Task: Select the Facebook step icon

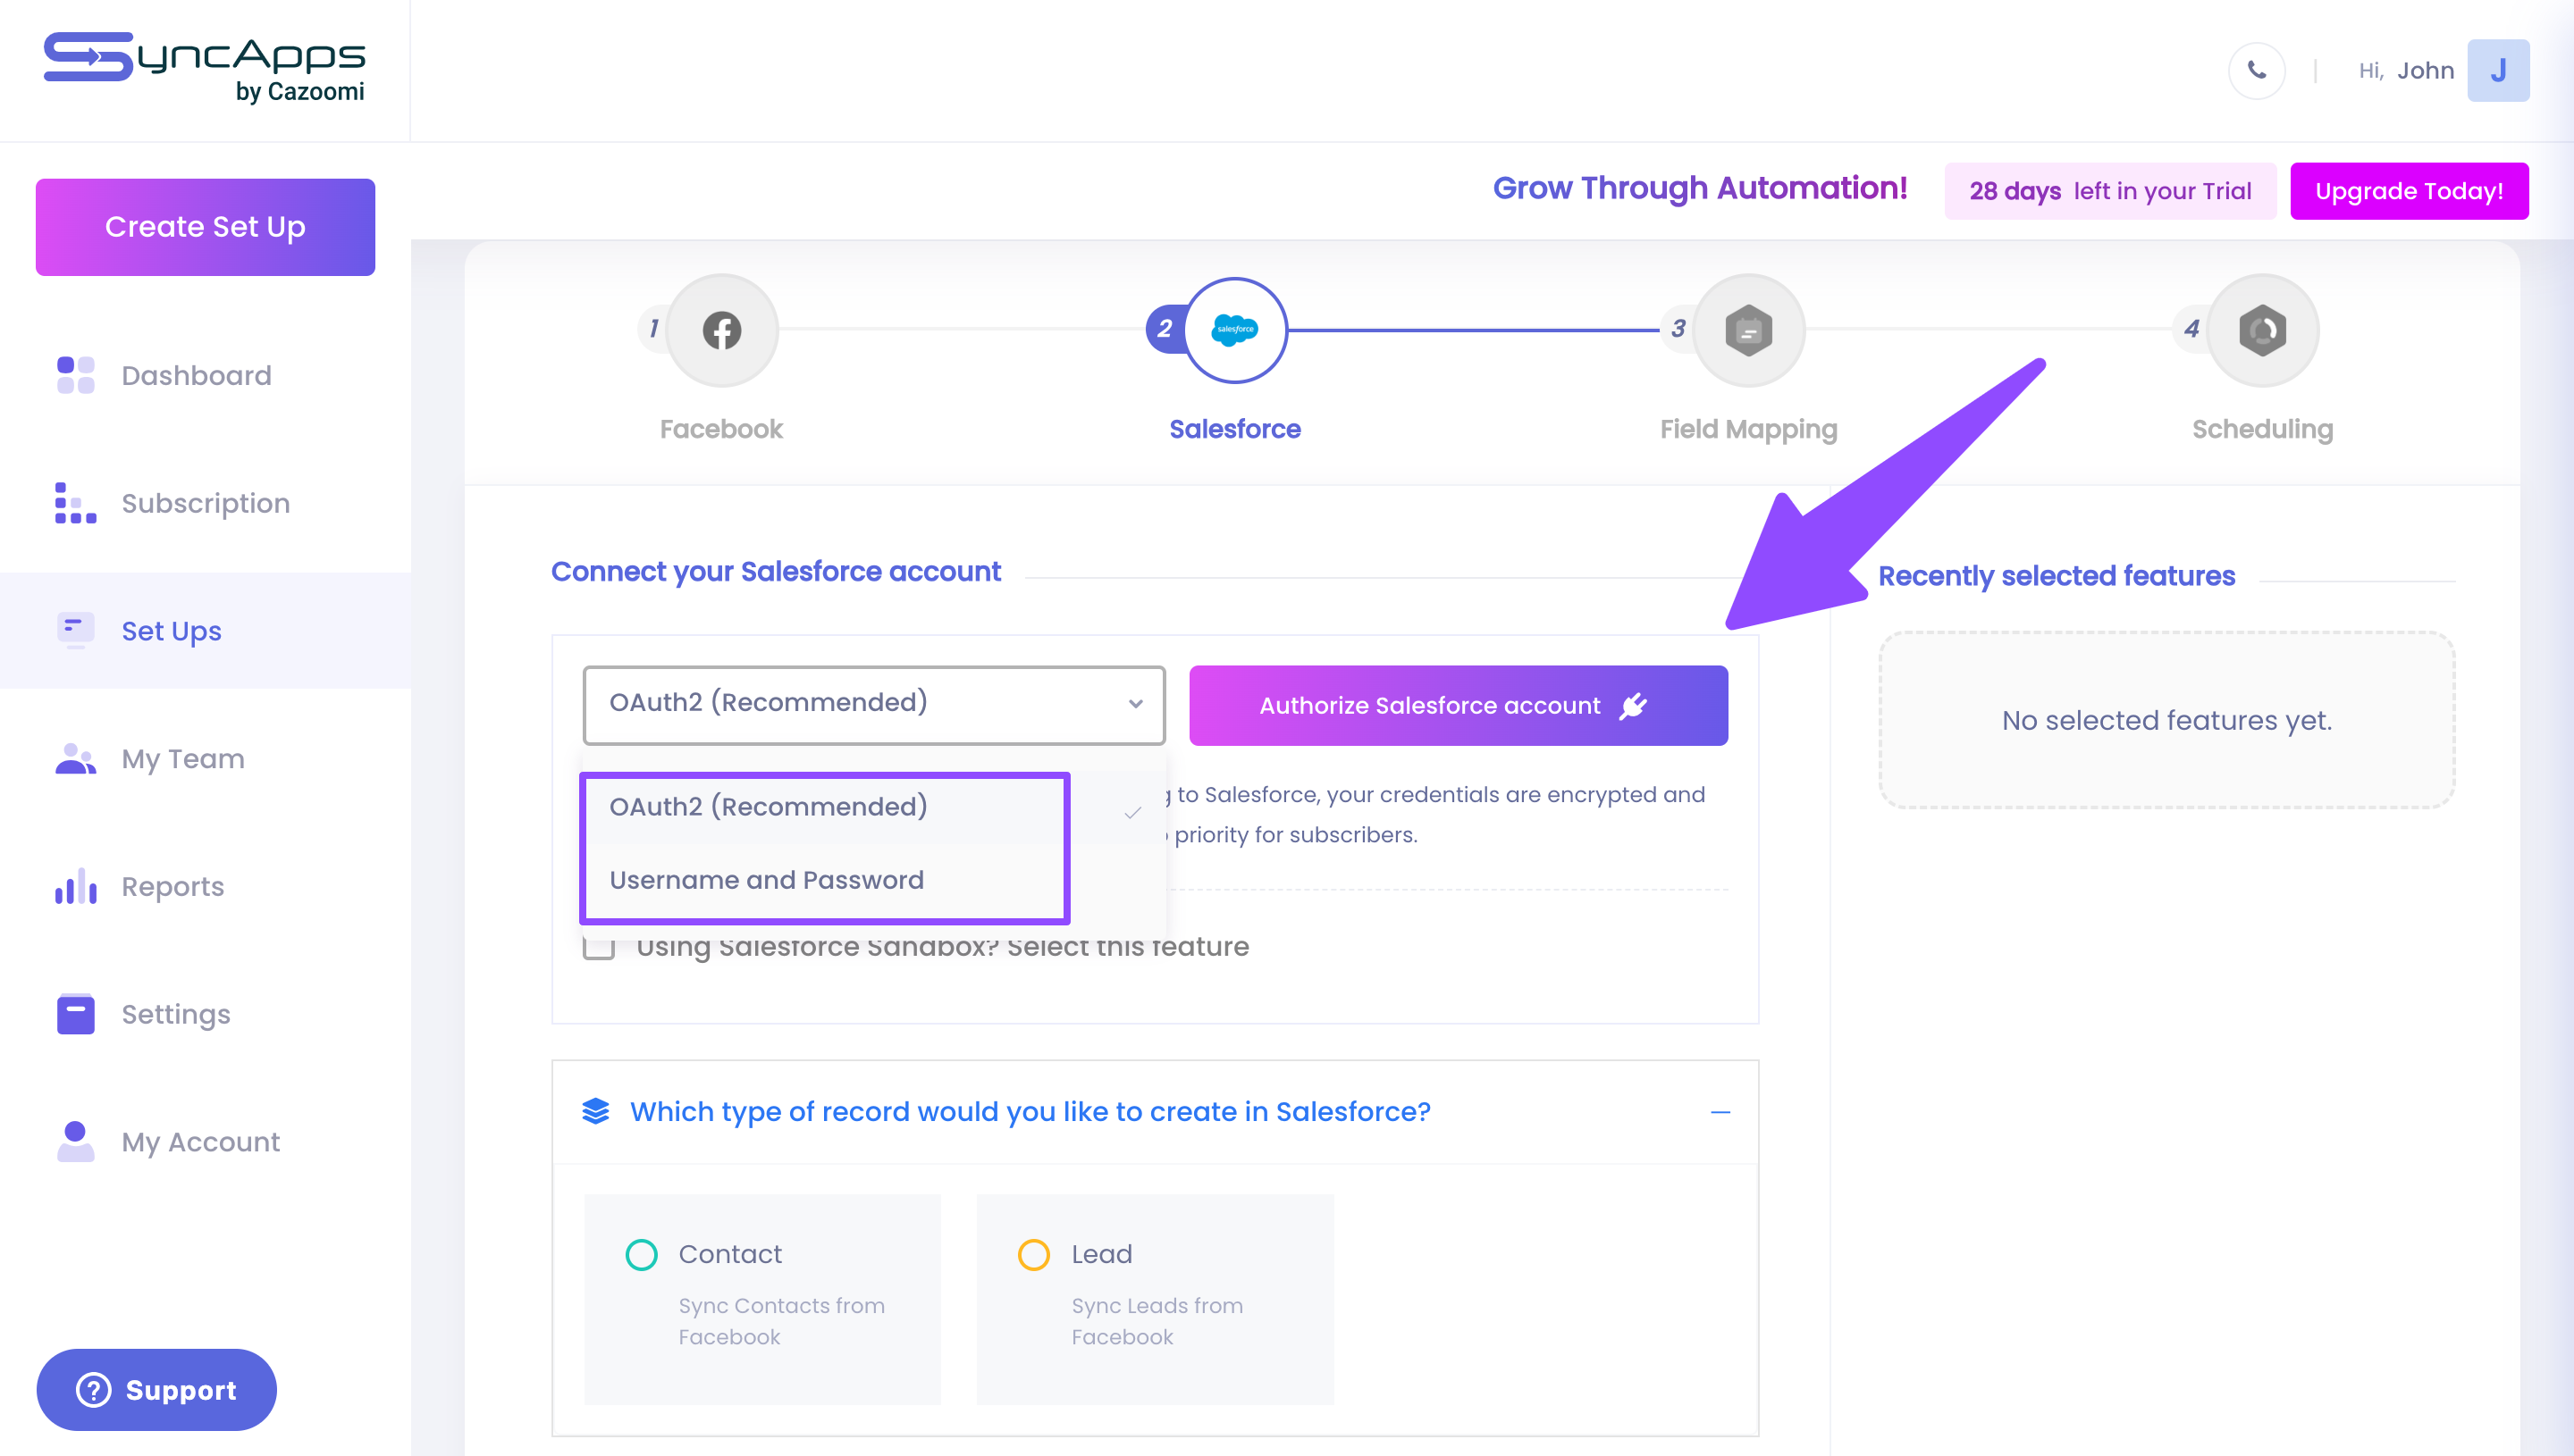Action: pyautogui.click(x=721, y=330)
